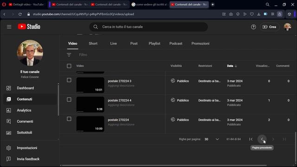297x167 pixels.
Task: Switch to the Podcast tab
Action: pos(176,44)
